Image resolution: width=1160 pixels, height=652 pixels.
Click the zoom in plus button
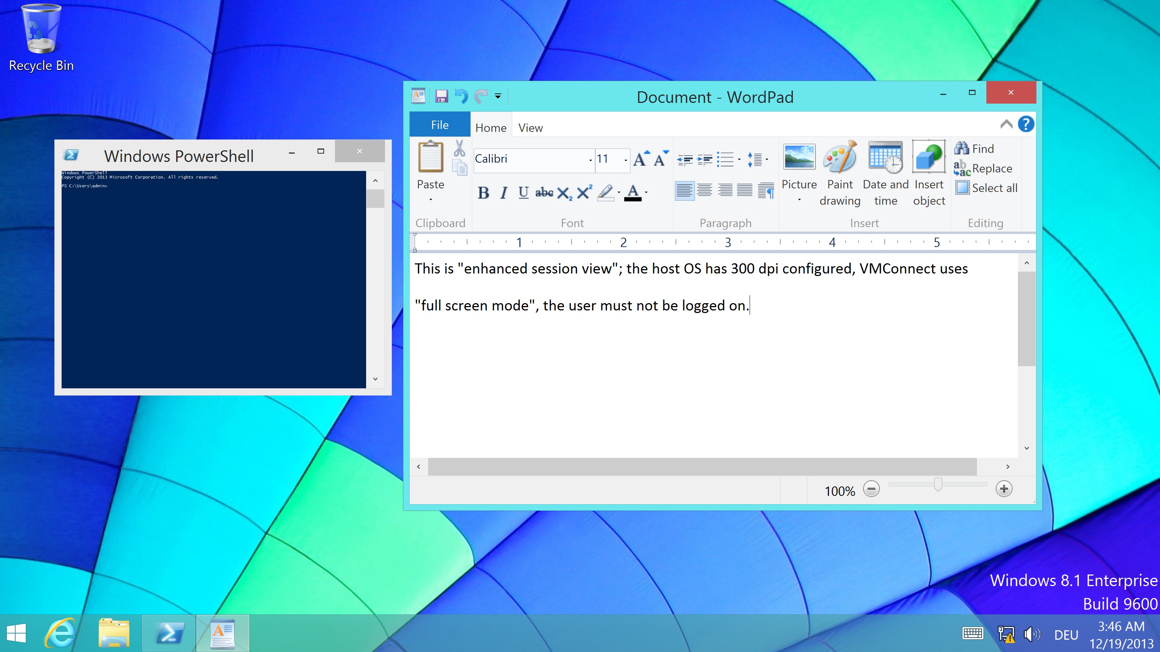pos(1004,489)
